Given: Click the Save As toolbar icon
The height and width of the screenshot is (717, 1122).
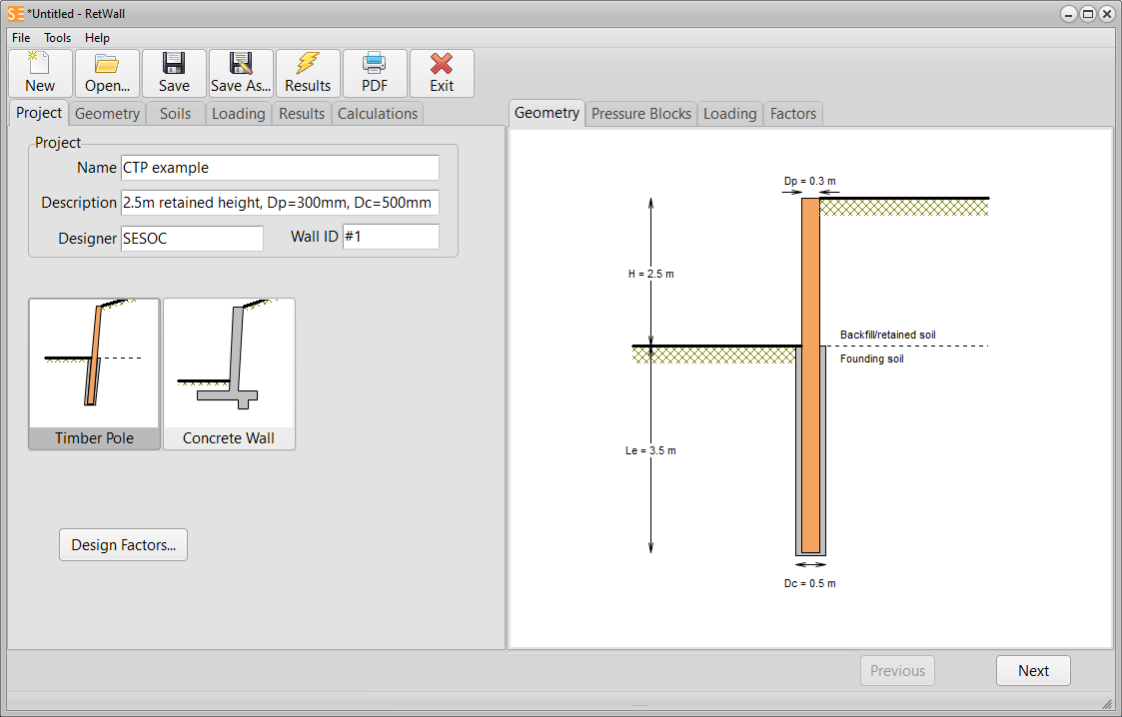Looking at the screenshot, I should [x=241, y=73].
